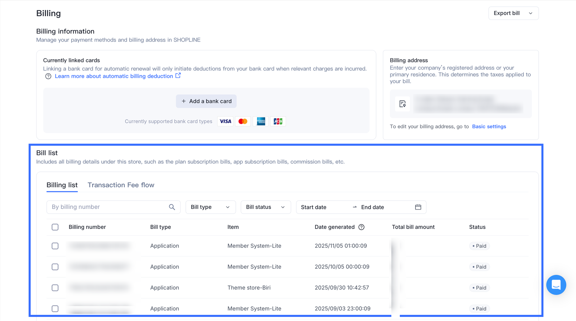Click Add a bank card button
This screenshot has width=576, height=321.
[x=206, y=101]
